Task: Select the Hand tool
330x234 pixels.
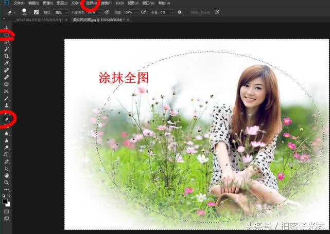Action: [x=7, y=175]
